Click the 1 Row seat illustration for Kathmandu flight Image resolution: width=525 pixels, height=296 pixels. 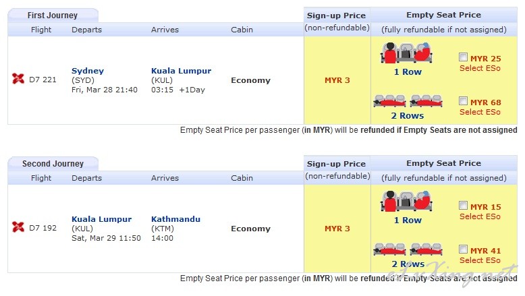(406, 201)
